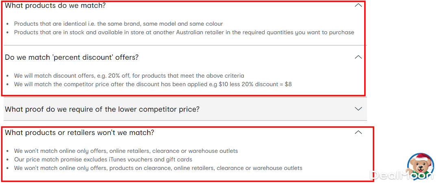Click 'What products or retailers won't we match?' heading
The image size is (439, 185).
[80, 133]
